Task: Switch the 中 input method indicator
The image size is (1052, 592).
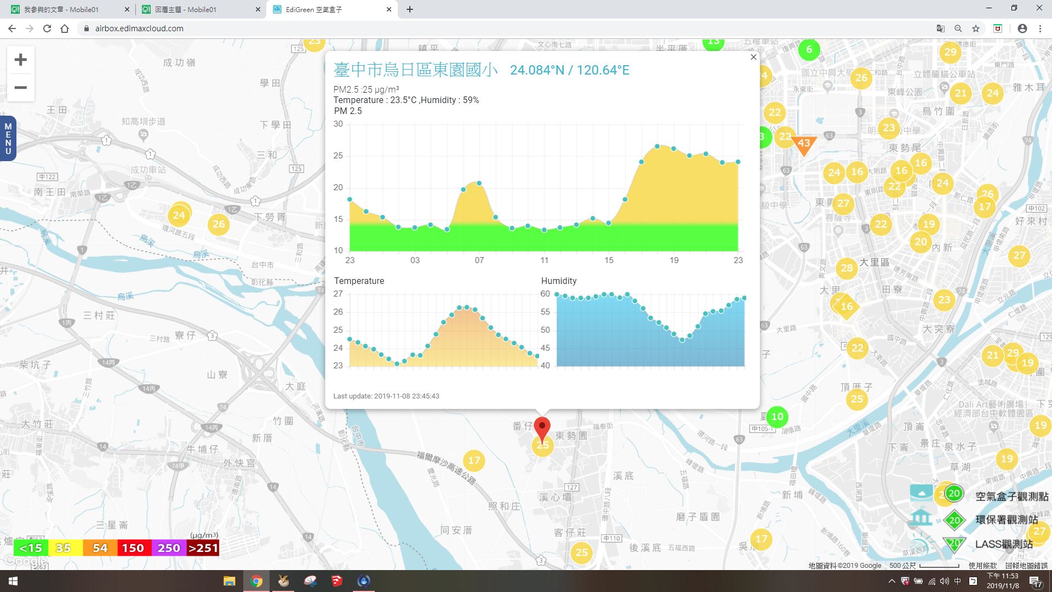Action: point(958,581)
